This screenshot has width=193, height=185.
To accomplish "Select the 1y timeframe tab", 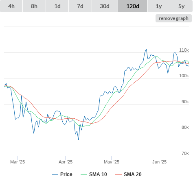I will [159, 6].
